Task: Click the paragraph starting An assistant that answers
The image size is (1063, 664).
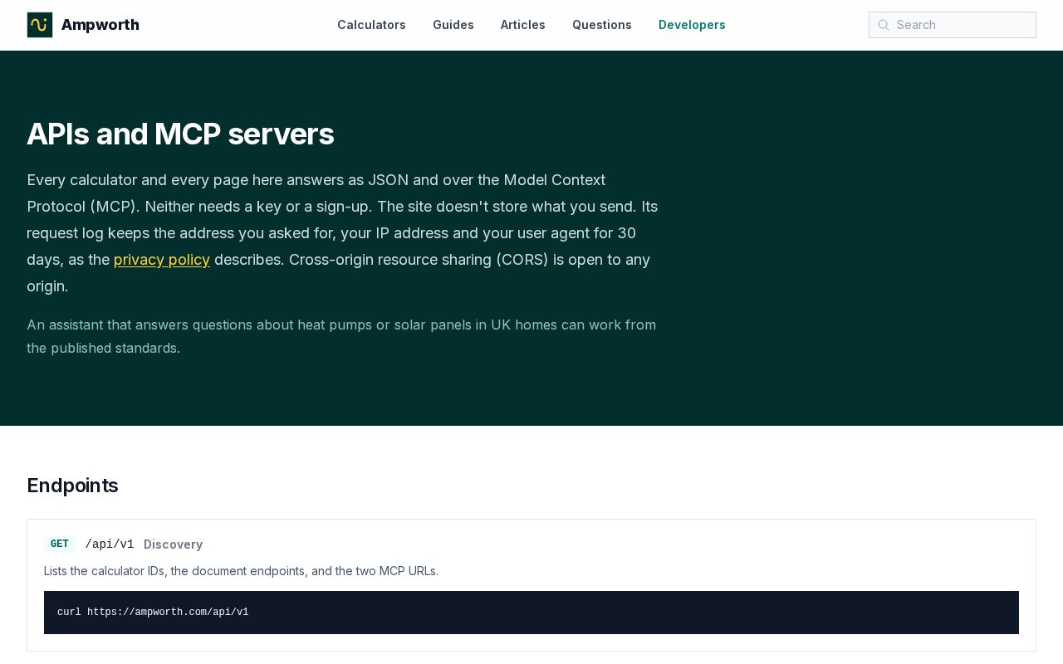Action: (x=341, y=336)
